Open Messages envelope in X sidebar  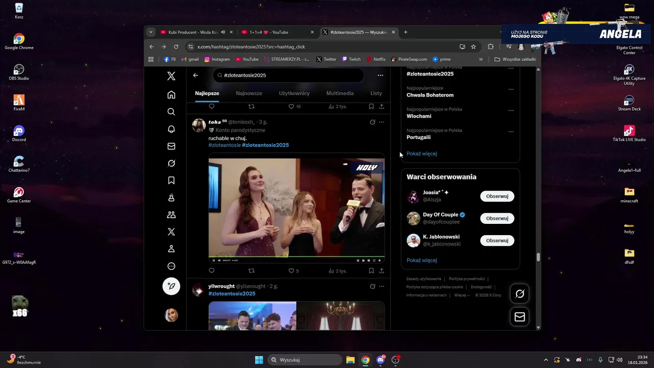coord(171,146)
